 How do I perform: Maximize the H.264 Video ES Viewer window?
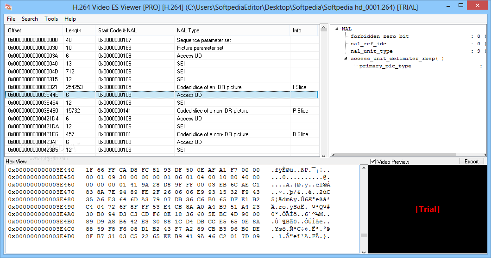[460, 5]
